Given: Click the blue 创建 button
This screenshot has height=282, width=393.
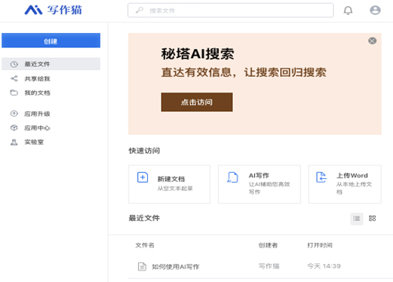Looking at the screenshot, I should coord(51,41).
